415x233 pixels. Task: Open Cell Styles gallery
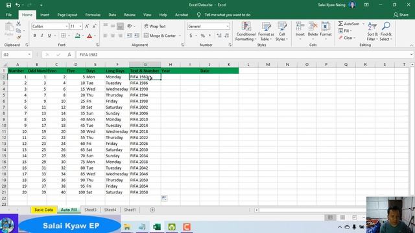coord(281,32)
